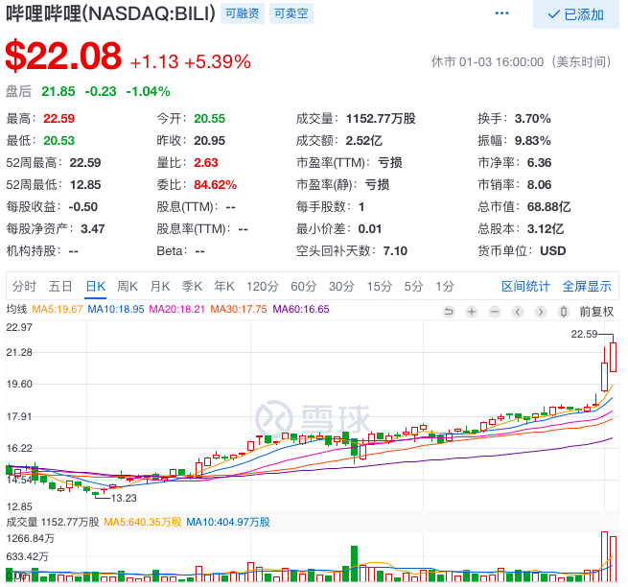Switch to the 30分 interval tab
The image size is (628, 587).
coord(341,287)
